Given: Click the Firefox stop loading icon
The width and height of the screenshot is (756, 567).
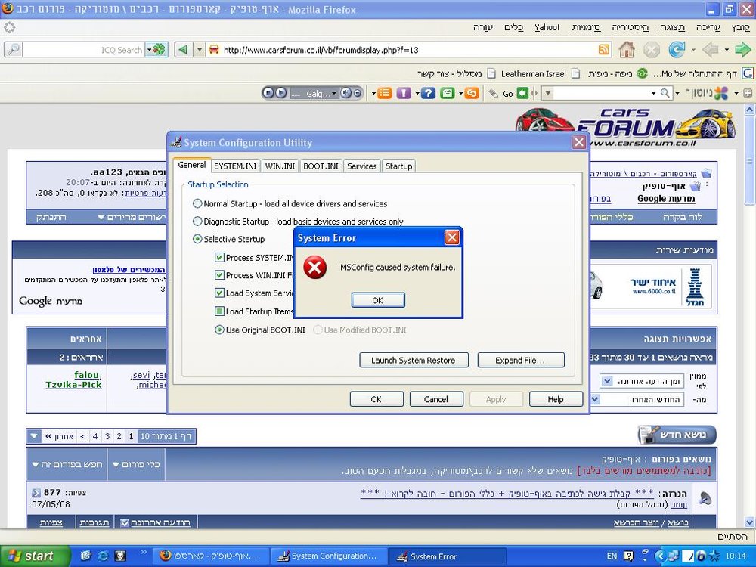Looking at the screenshot, I should (652, 50).
